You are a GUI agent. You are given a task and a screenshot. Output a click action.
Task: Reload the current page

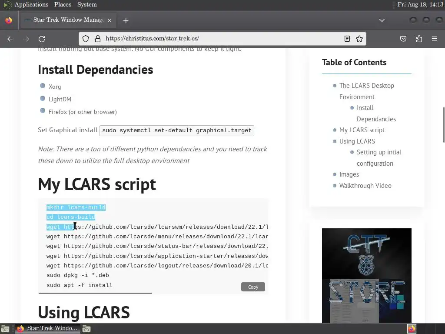click(42, 39)
